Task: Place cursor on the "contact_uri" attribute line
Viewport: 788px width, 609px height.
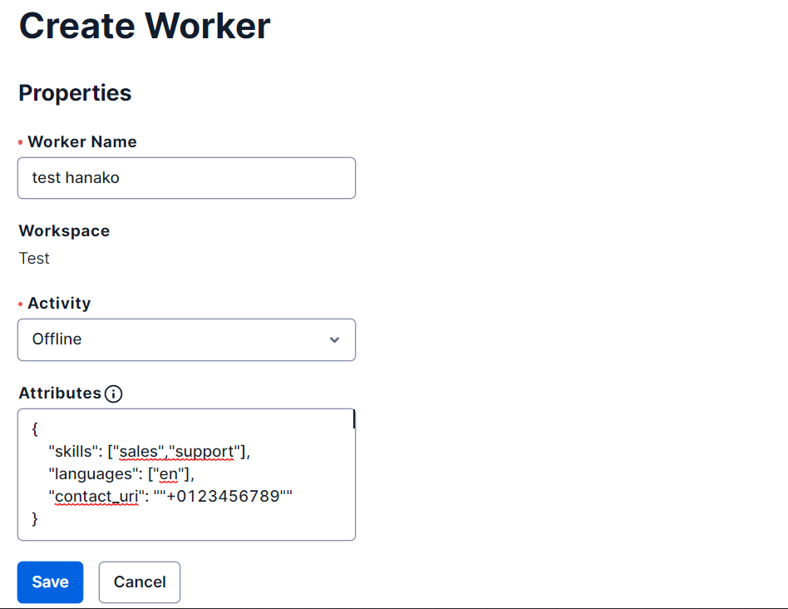Action: [x=170, y=497]
